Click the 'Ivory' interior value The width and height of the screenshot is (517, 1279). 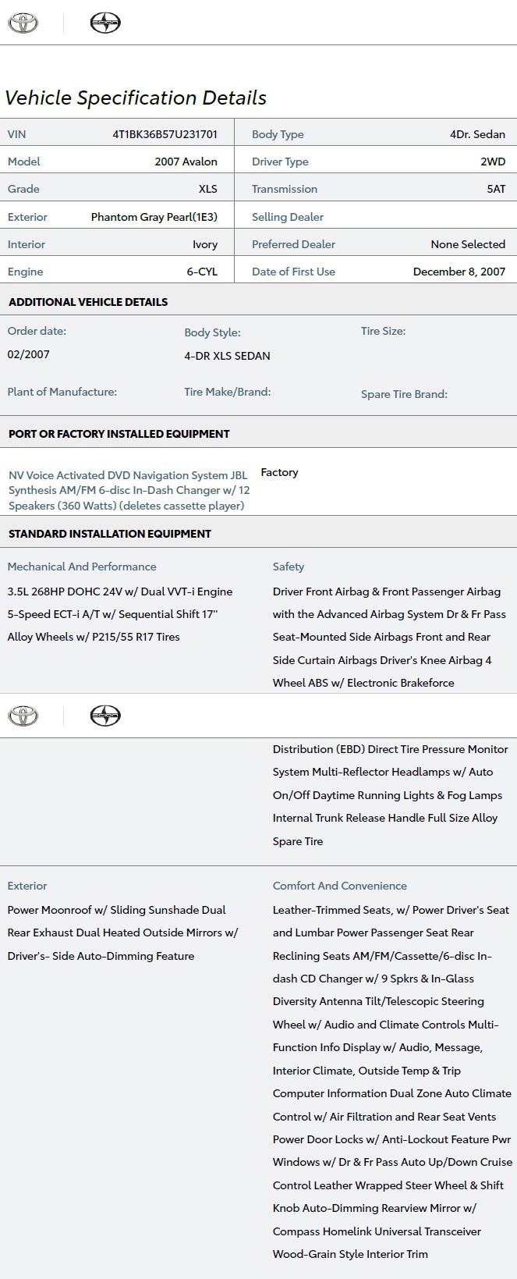click(205, 244)
